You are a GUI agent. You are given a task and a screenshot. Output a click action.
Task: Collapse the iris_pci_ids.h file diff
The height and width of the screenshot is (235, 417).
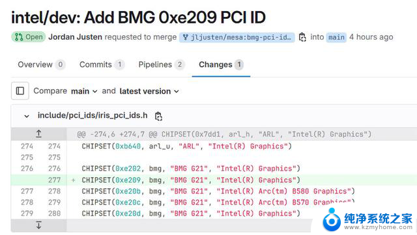click(26, 116)
